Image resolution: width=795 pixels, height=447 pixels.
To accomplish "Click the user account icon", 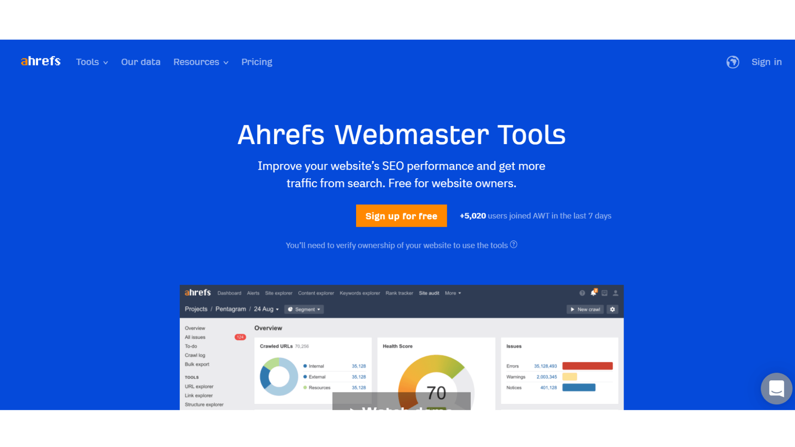I will [615, 293].
